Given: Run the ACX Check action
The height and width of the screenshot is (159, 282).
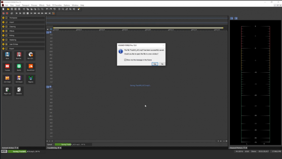Looking at the screenshot, I should coord(7,79).
